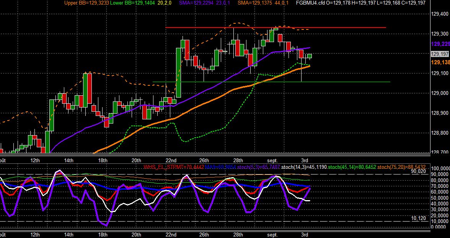Viewport: 450px width, 238px height.
Task: Select the orange 'SMA=129,1375' label
Action: (256, 3)
